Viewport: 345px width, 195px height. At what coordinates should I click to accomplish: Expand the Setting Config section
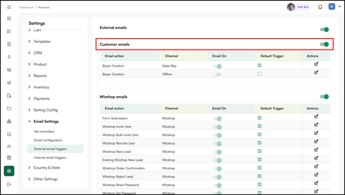pyautogui.click(x=43, y=110)
